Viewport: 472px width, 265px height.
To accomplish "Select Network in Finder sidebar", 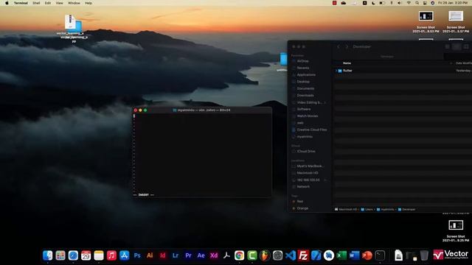I will coord(303,186).
